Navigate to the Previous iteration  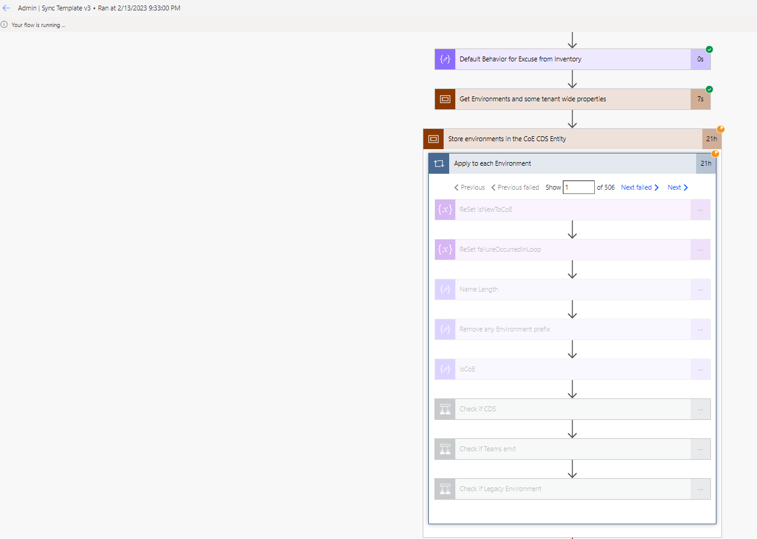(469, 187)
